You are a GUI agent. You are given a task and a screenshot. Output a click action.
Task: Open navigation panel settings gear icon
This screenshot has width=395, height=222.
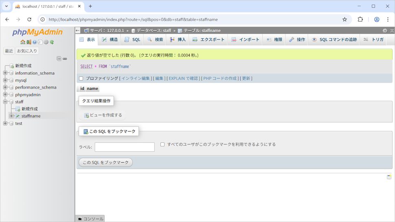click(46, 42)
